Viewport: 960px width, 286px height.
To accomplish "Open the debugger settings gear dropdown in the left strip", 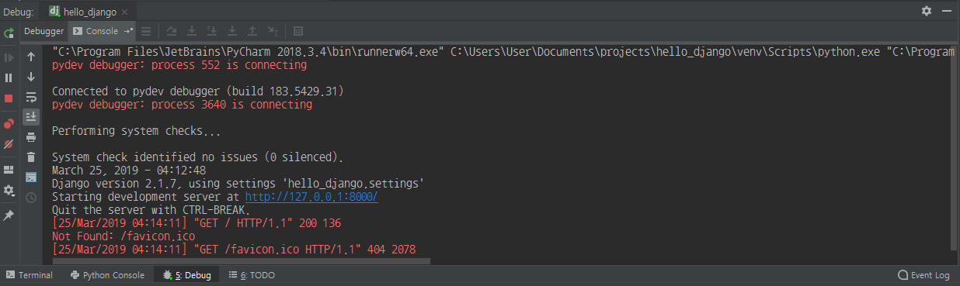I will (9, 190).
